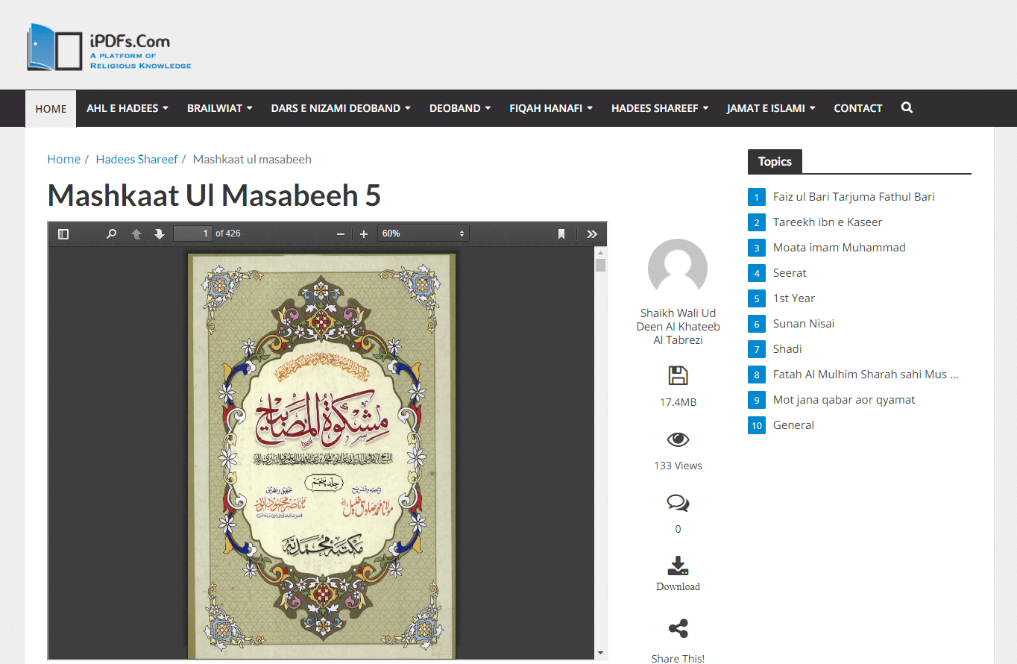
Task: Click the book cover page image
Action: point(321,456)
